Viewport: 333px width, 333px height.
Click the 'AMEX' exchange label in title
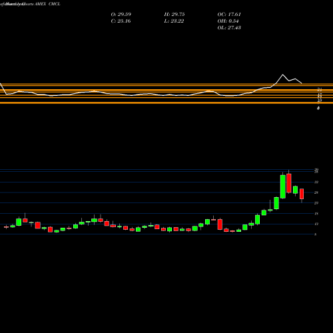[x=40, y=4]
